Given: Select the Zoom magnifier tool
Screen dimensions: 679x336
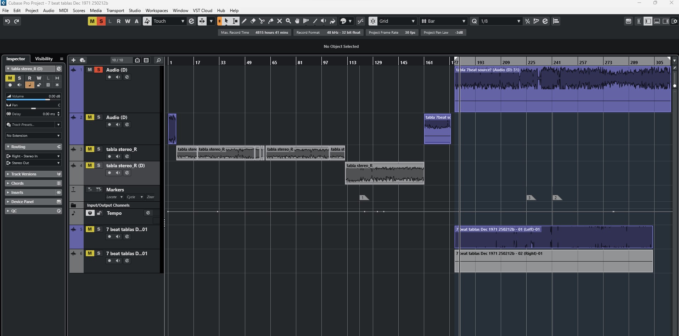Looking at the screenshot, I should (x=288, y=21).
